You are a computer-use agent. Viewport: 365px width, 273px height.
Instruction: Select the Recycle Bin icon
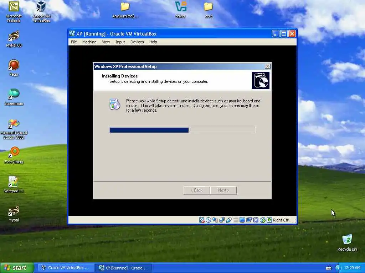(347, 243)
